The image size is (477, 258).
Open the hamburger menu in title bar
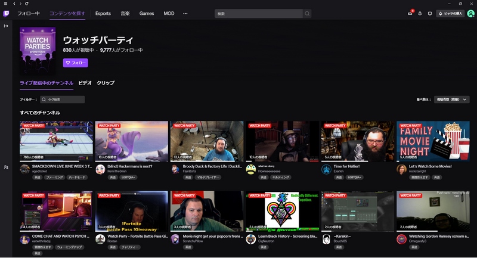point(5,4)
